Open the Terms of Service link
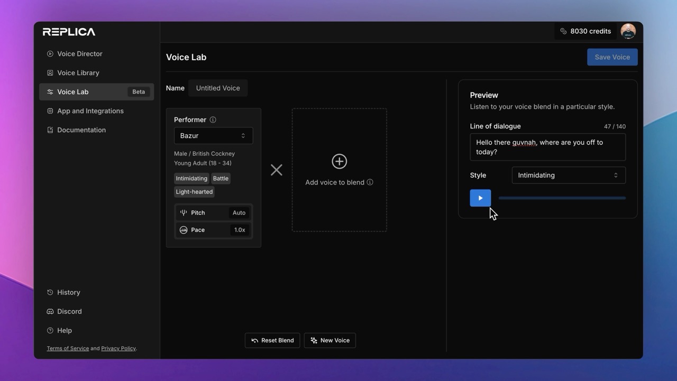677x381 pixels. pos(67,348)
